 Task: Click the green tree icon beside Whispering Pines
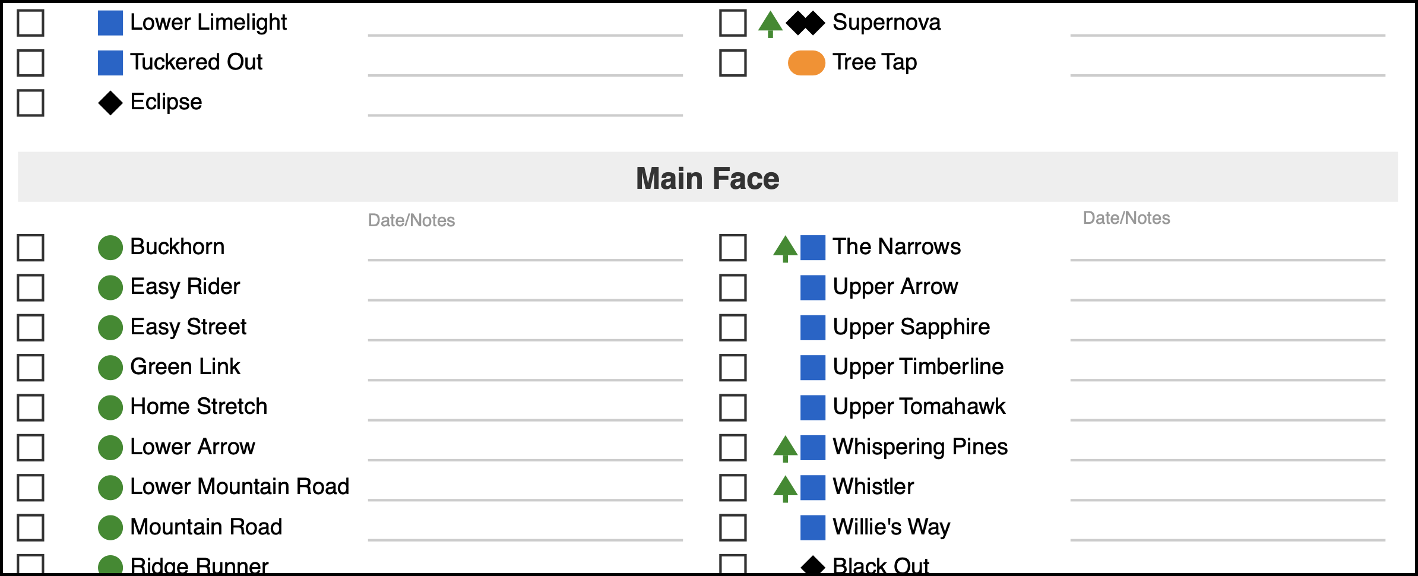pyautogui.click(x=785, y=448)
